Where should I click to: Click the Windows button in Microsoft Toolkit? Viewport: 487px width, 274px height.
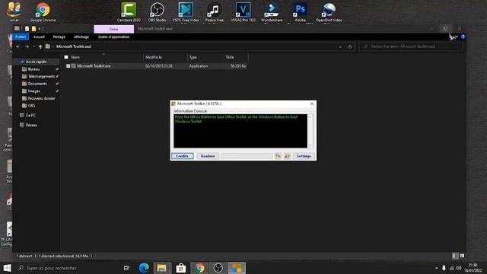pos(287,156)
